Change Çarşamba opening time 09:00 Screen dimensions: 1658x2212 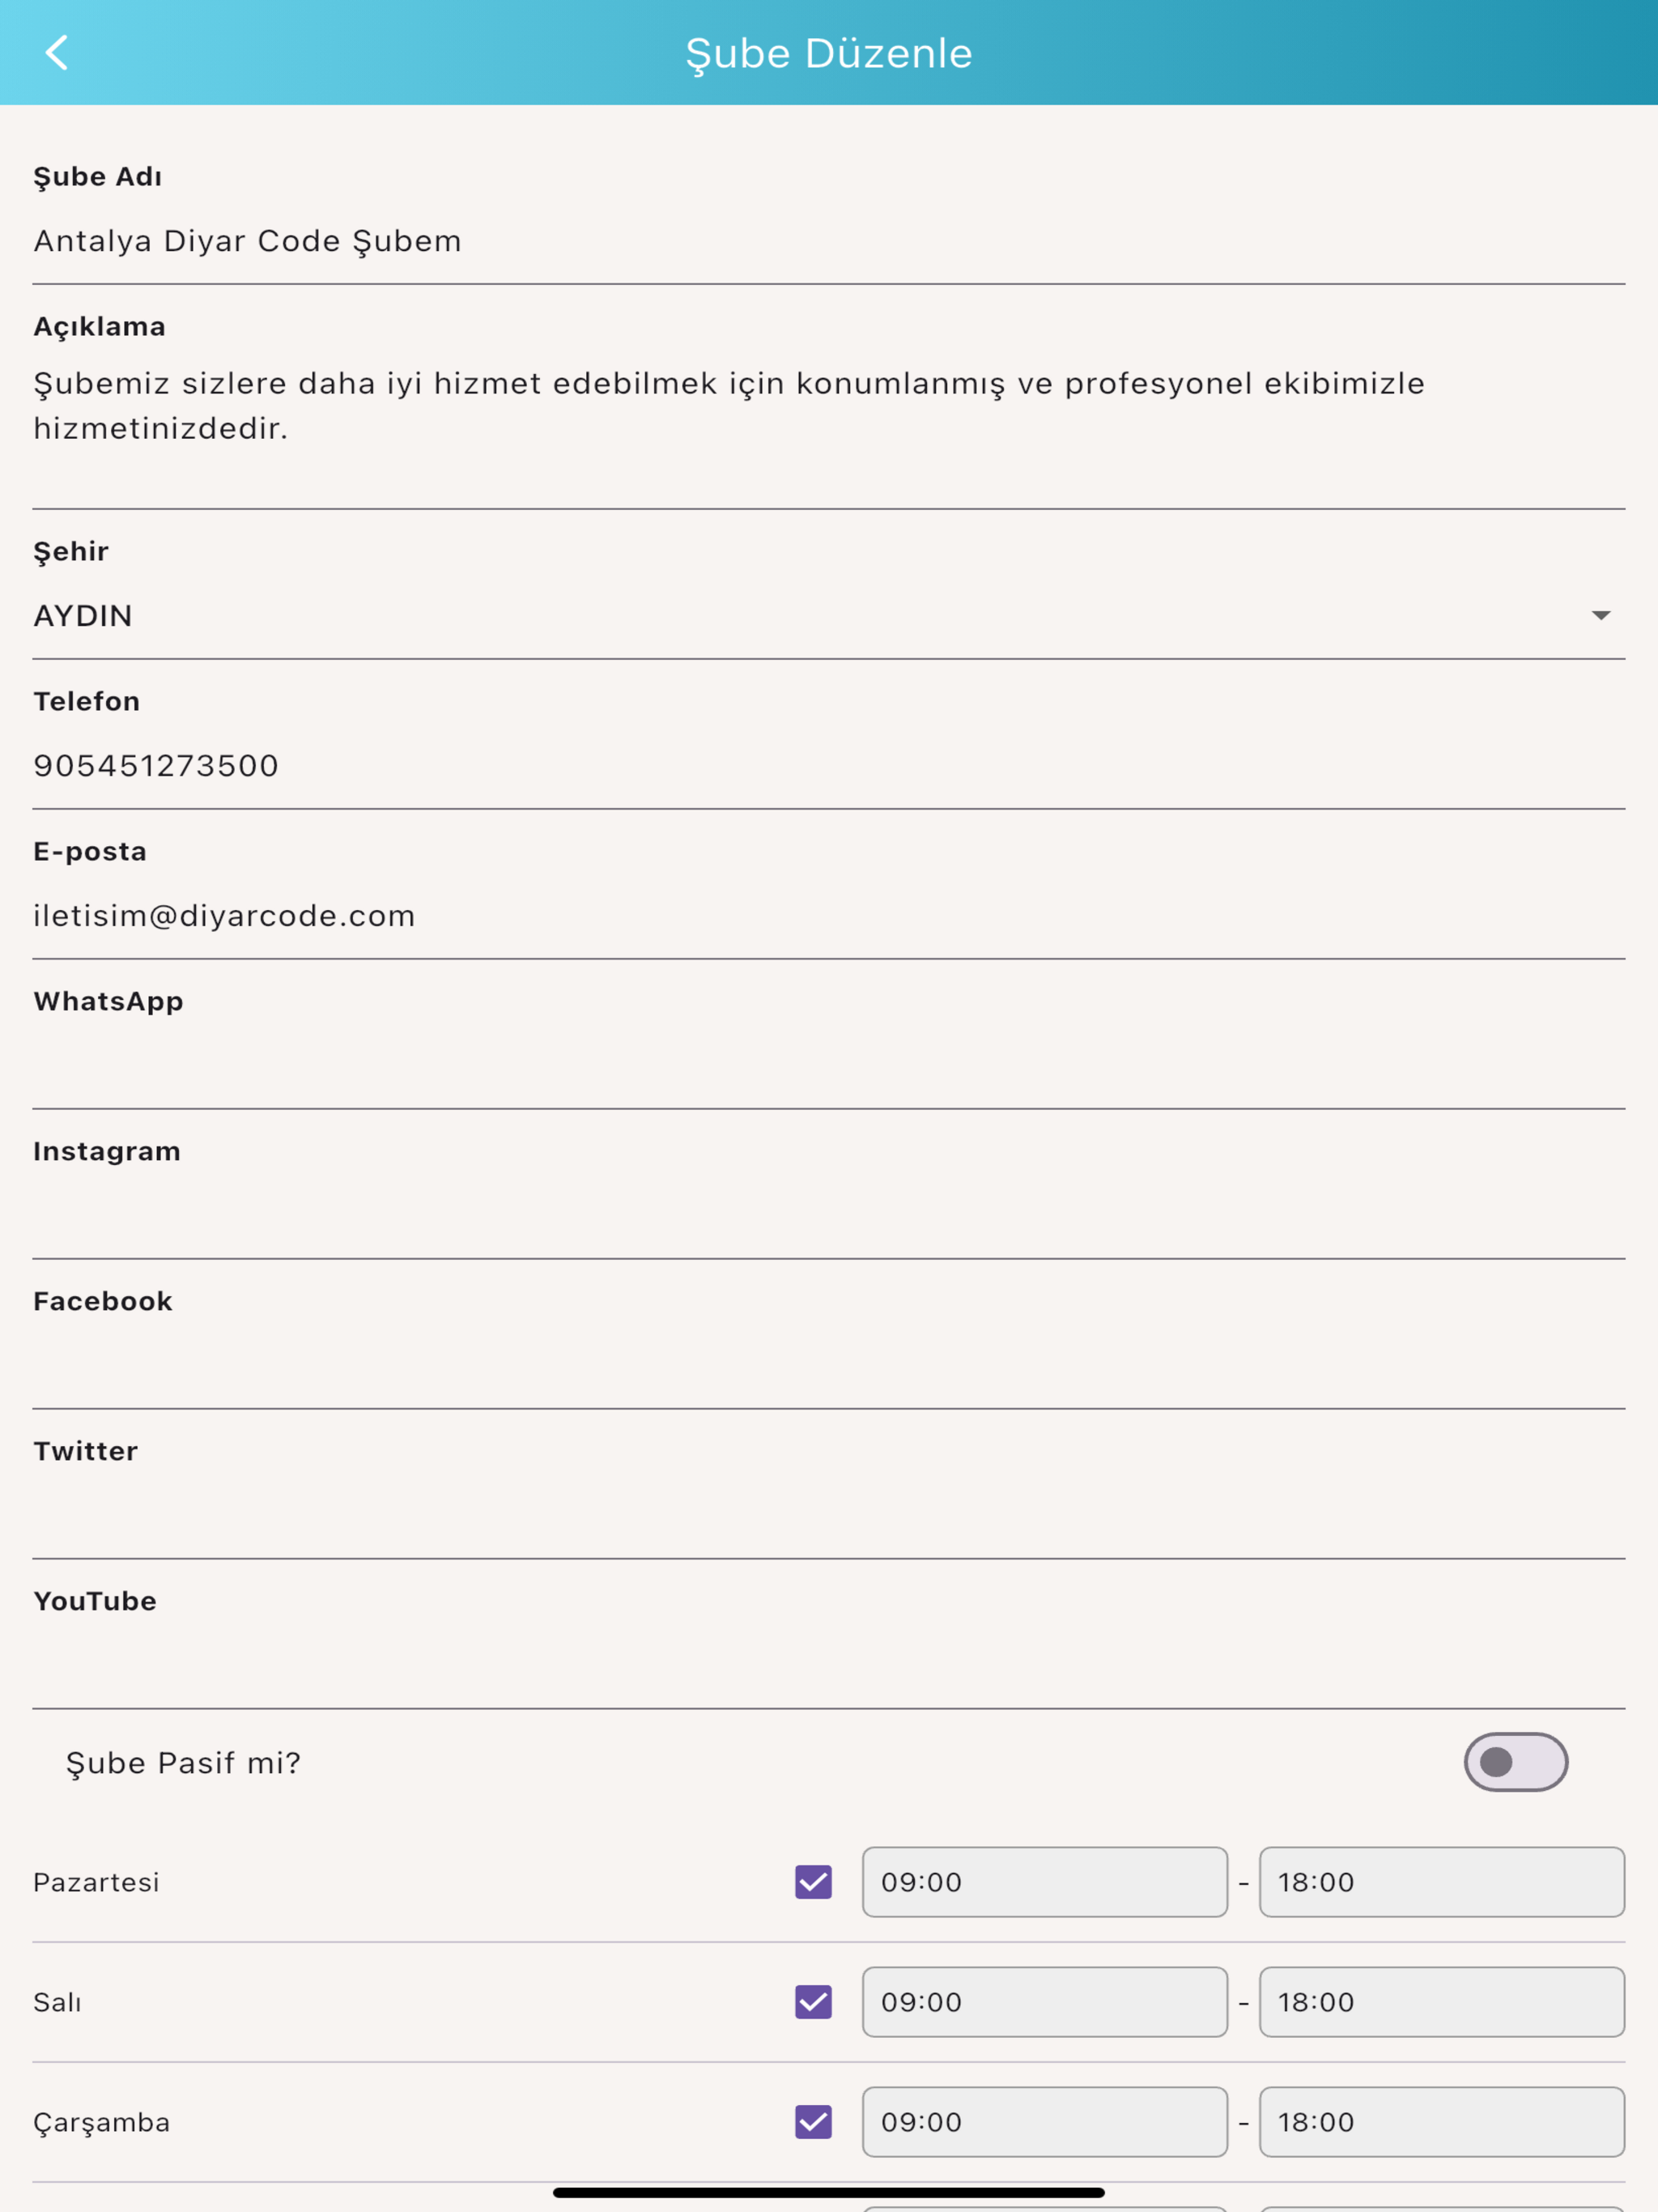click(1045, 2122)
